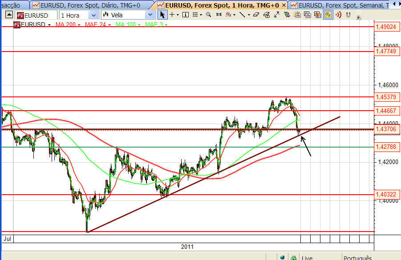Click the 1,49024 price level label

[386, 27]
